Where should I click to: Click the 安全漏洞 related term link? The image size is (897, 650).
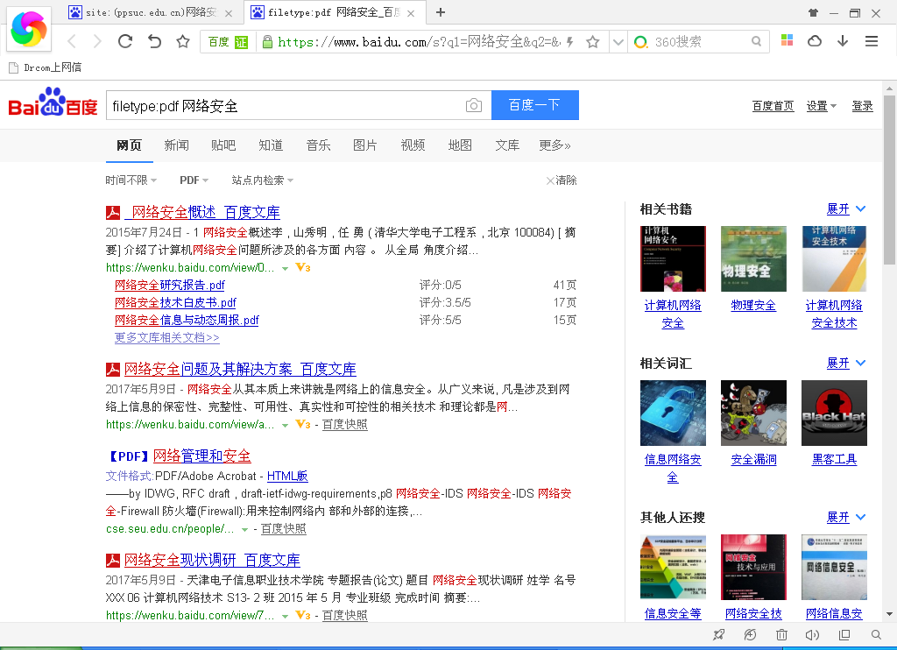[x=753, y=459]
